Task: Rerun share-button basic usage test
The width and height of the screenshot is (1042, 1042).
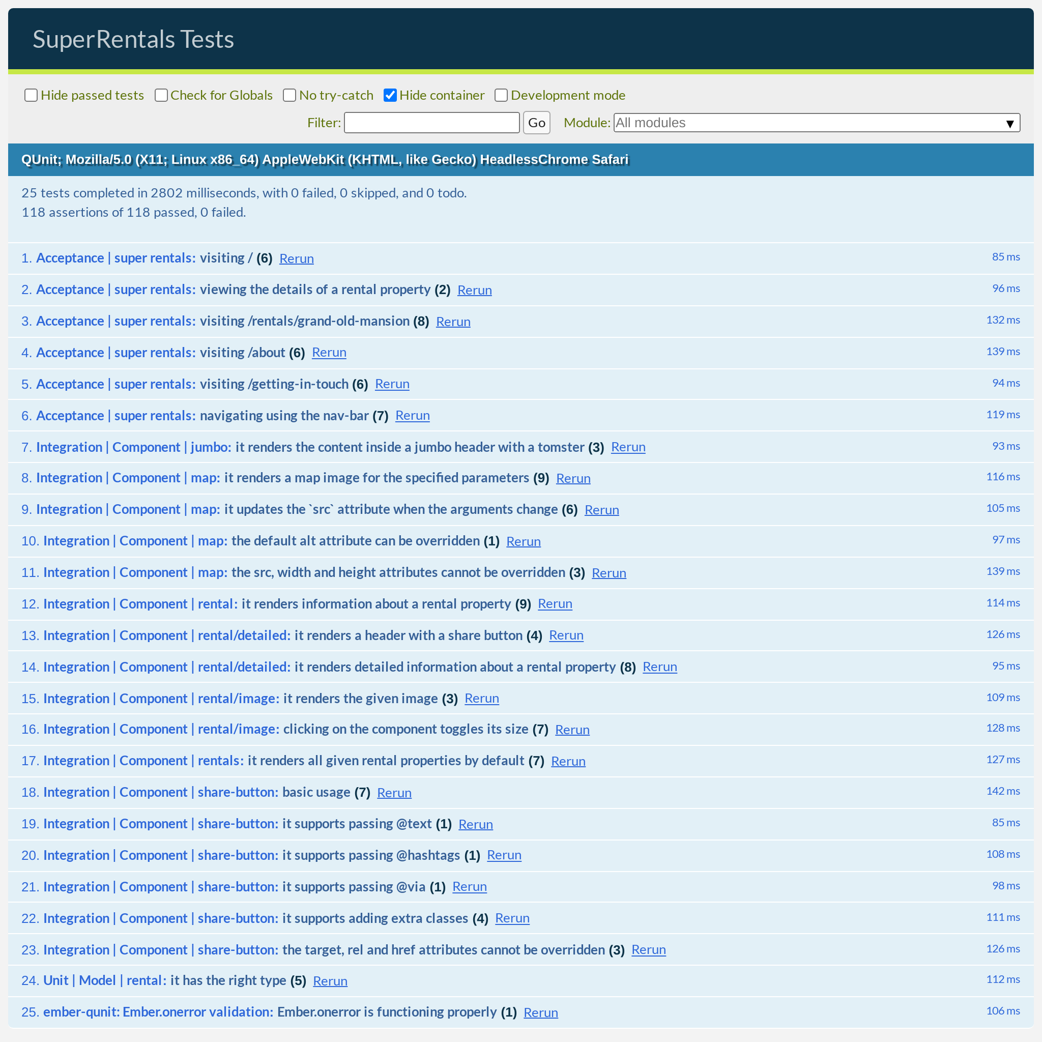Action: click(x=394, y=793)
